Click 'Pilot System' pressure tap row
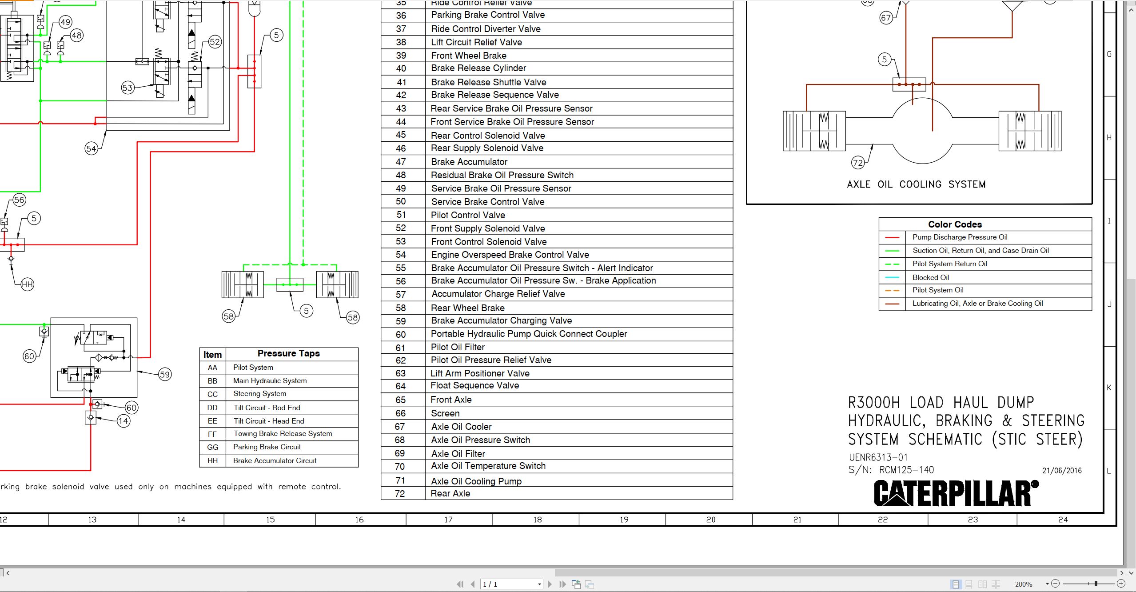 [x=279, y=368]
